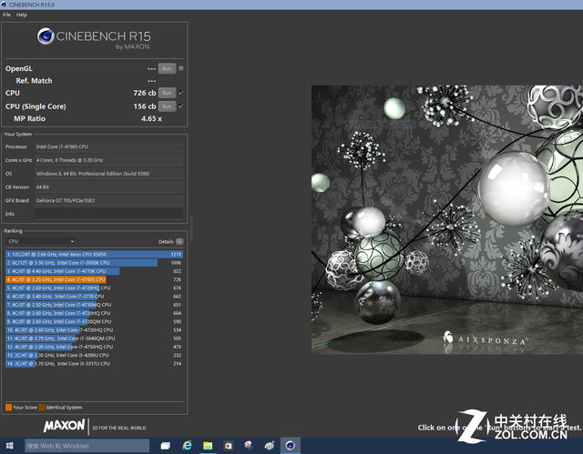Click the CPU score 726 cb
Screen dimensions: 583x454
(145, 93)
